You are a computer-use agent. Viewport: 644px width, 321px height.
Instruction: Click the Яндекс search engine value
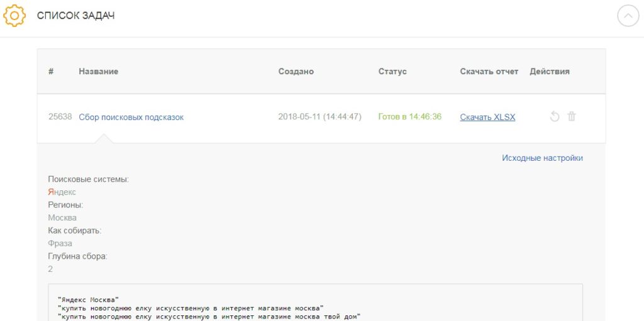click(62, 192)
